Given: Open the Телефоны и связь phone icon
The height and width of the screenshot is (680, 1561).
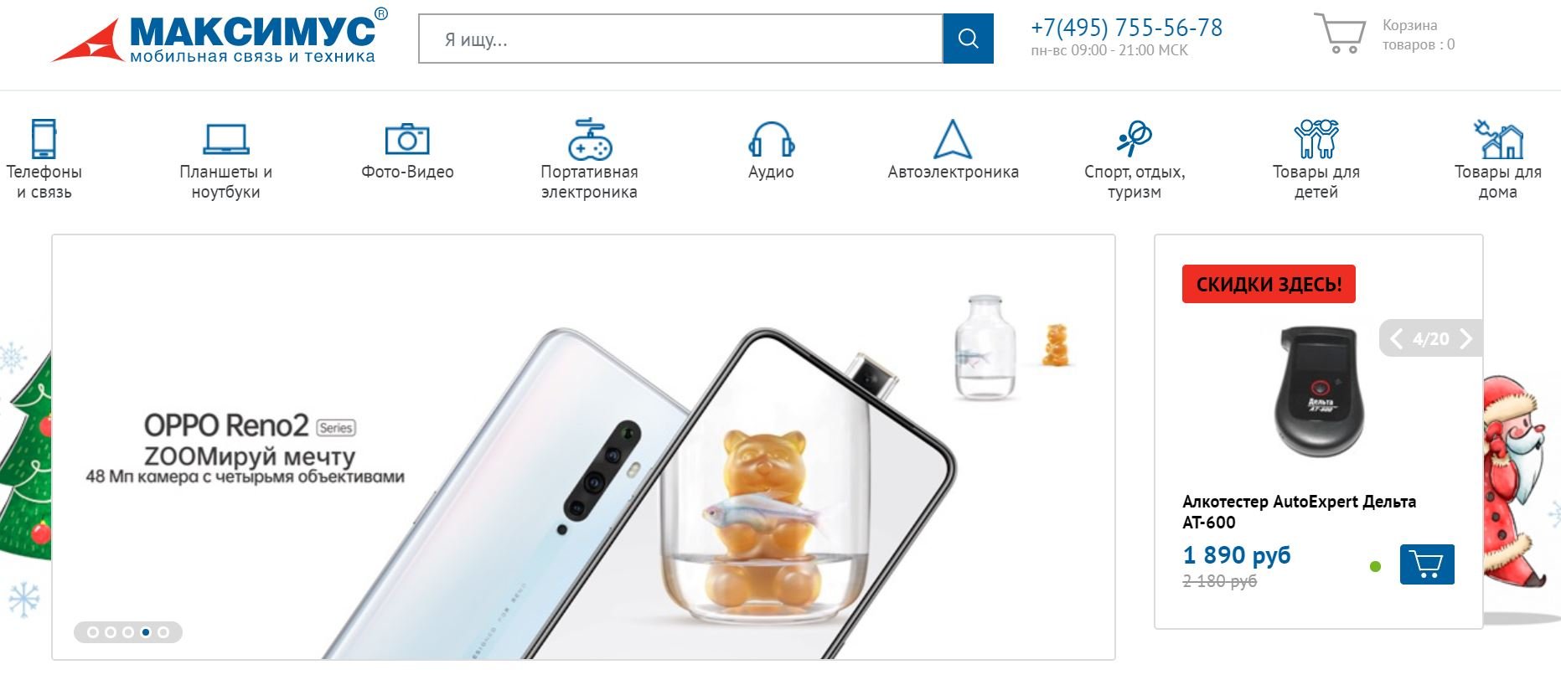Looking at the screenshot, I should [44, 138].
